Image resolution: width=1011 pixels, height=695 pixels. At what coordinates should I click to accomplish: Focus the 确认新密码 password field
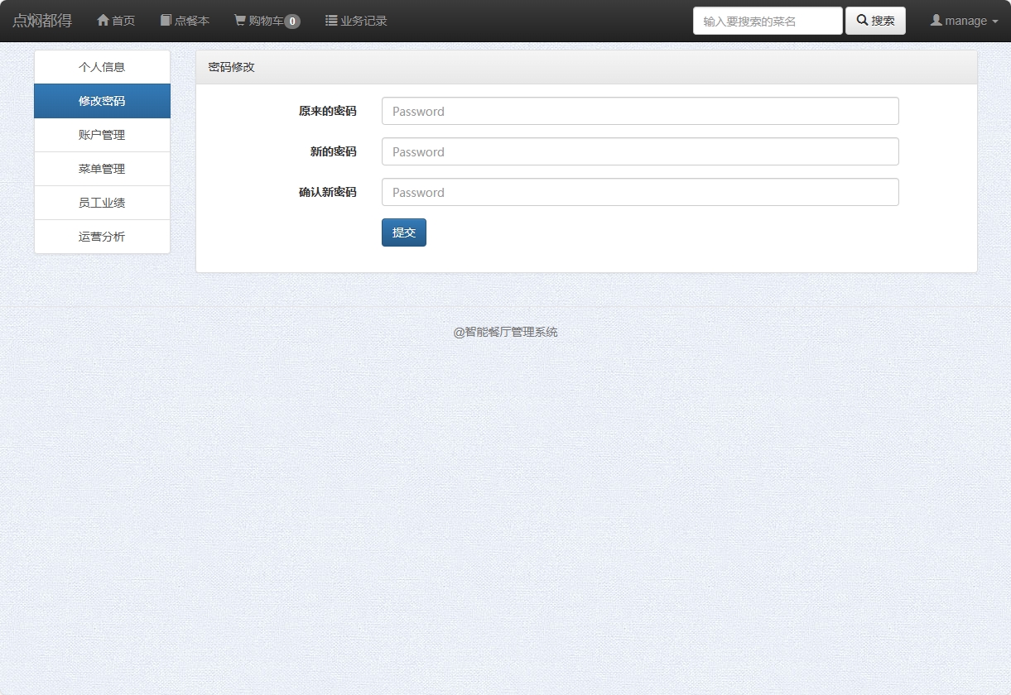click(x=639, y=192)
